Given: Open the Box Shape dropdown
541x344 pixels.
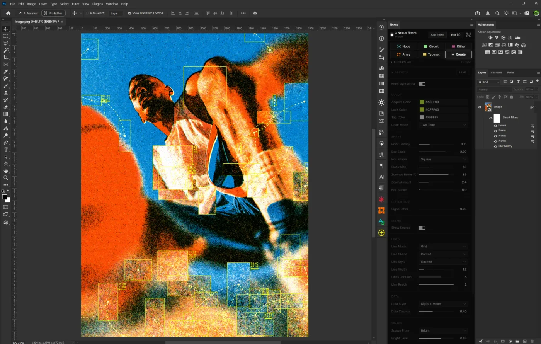Looking at the screenshot, I should coord(443,159).
